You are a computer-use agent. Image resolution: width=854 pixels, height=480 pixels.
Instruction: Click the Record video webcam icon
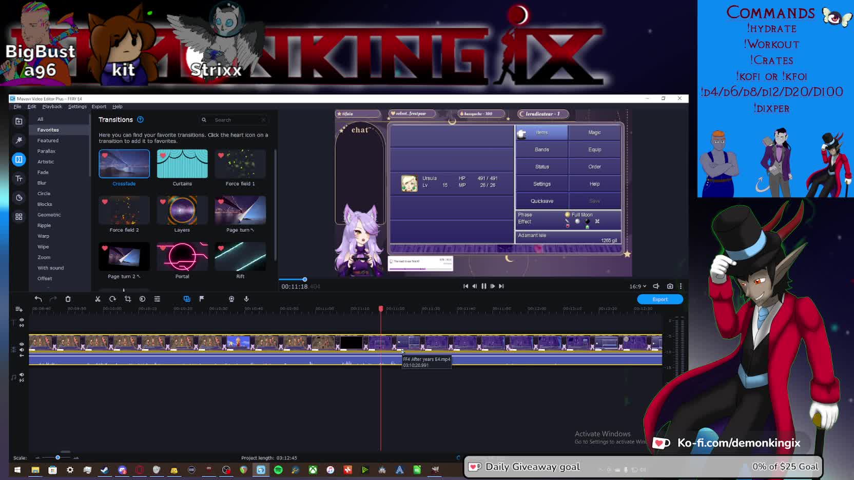(231, 299)
